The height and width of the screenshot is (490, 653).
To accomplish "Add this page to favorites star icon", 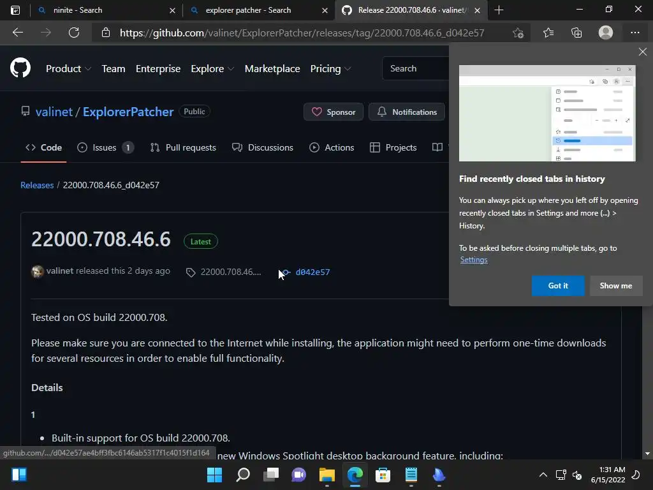I will click(518, 33).
